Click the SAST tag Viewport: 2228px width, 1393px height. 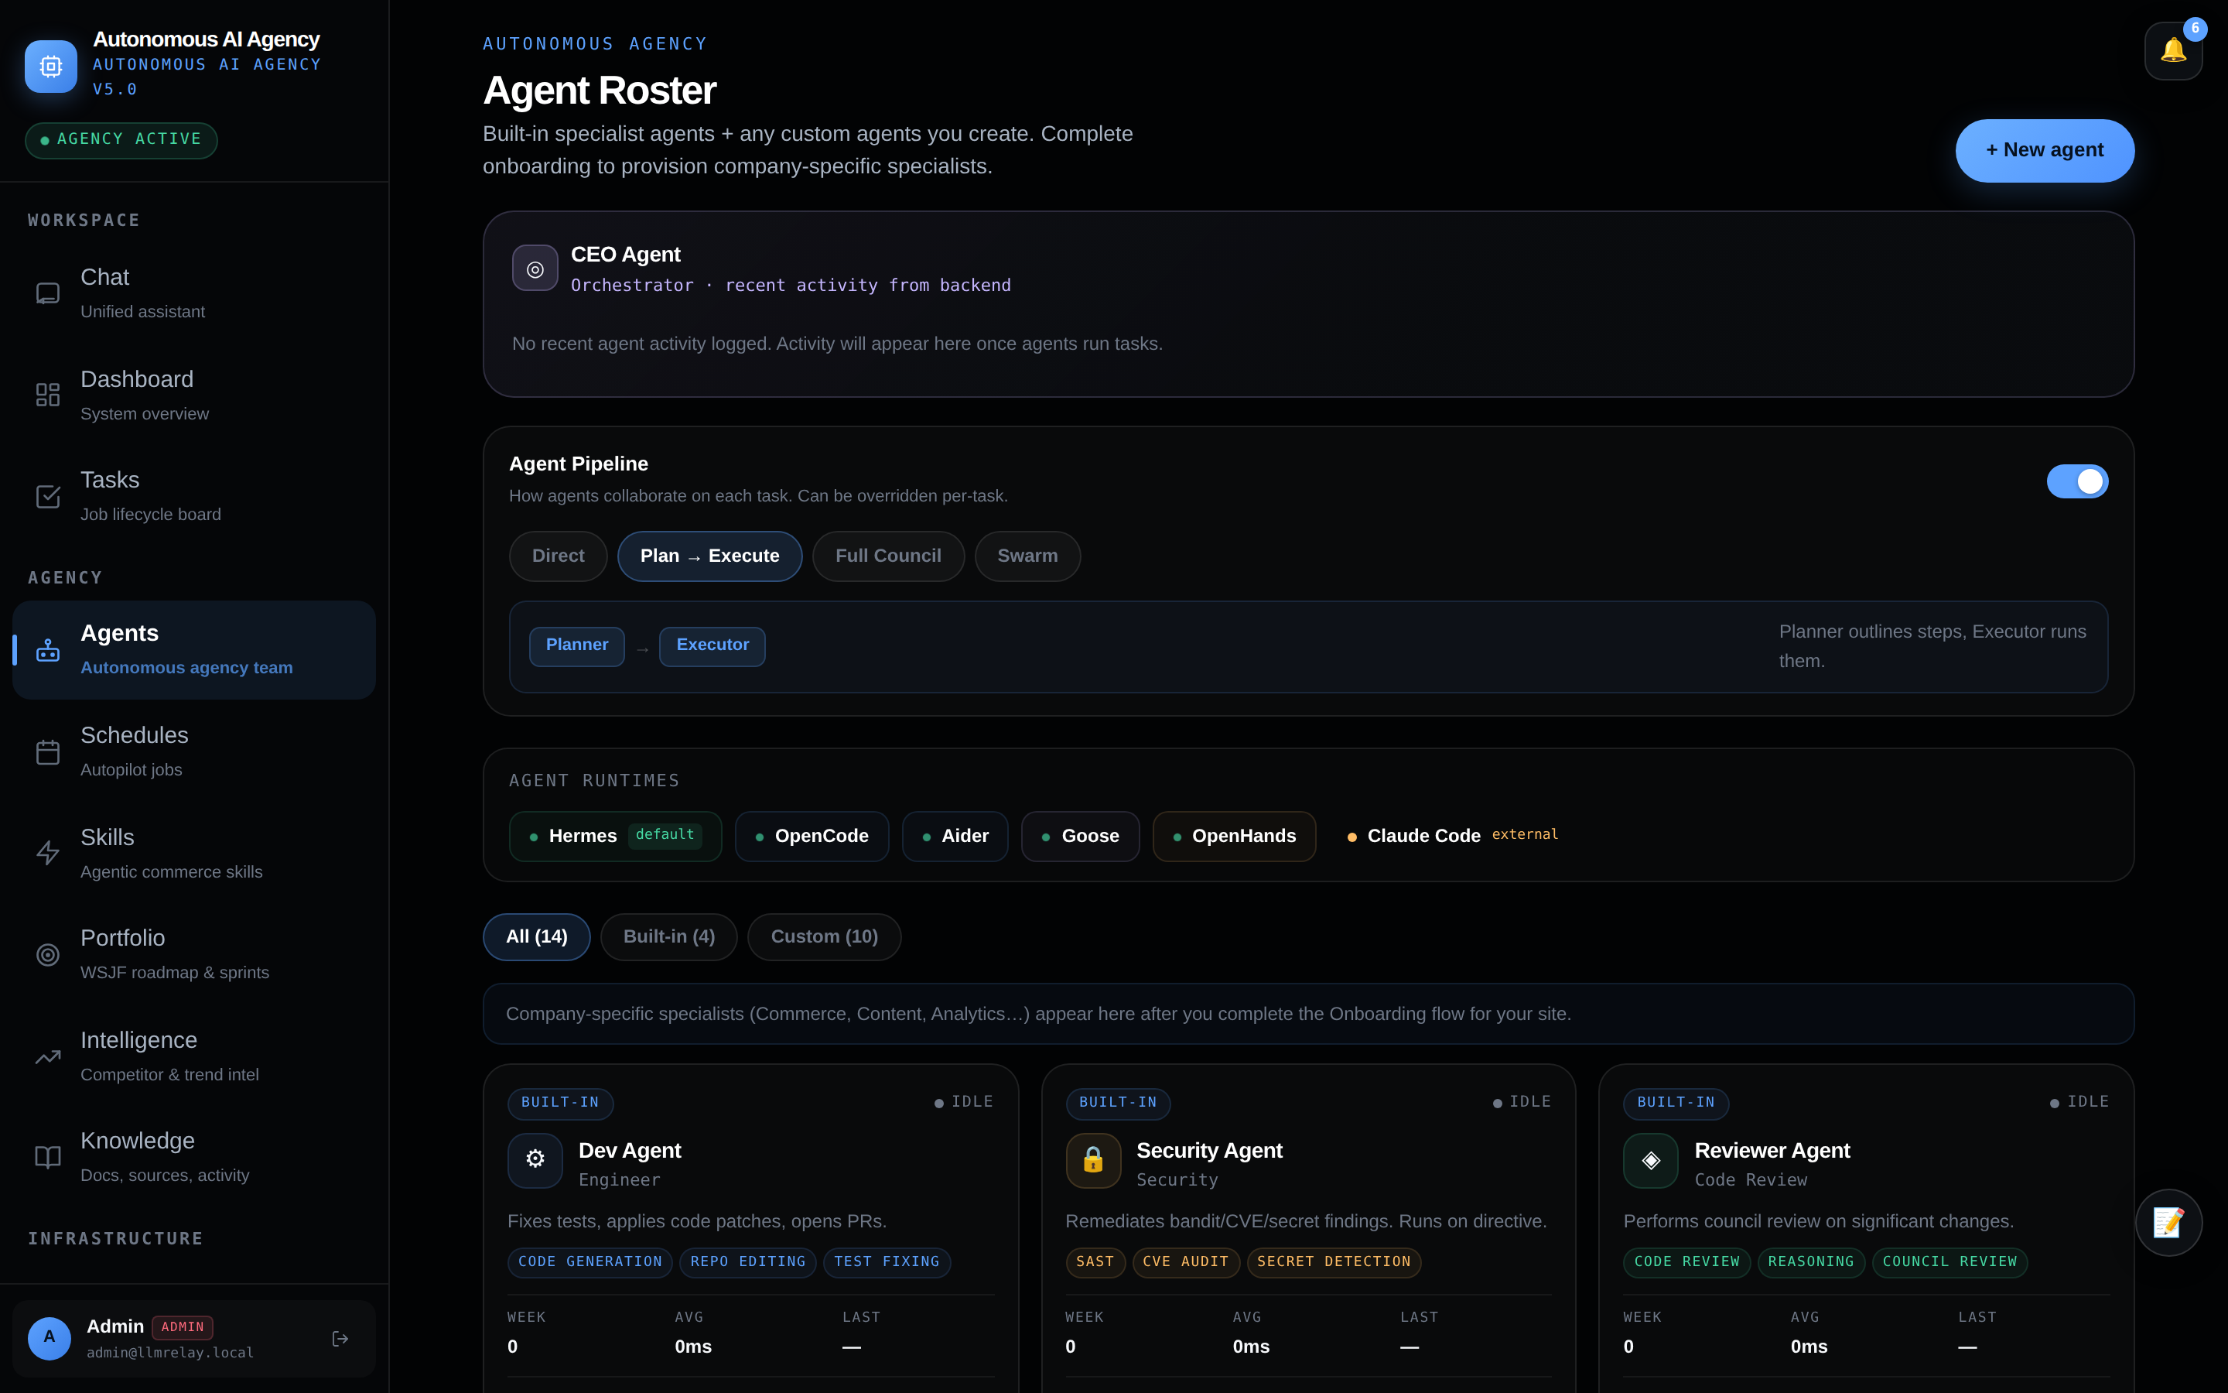click(x=1095, y=1262)
